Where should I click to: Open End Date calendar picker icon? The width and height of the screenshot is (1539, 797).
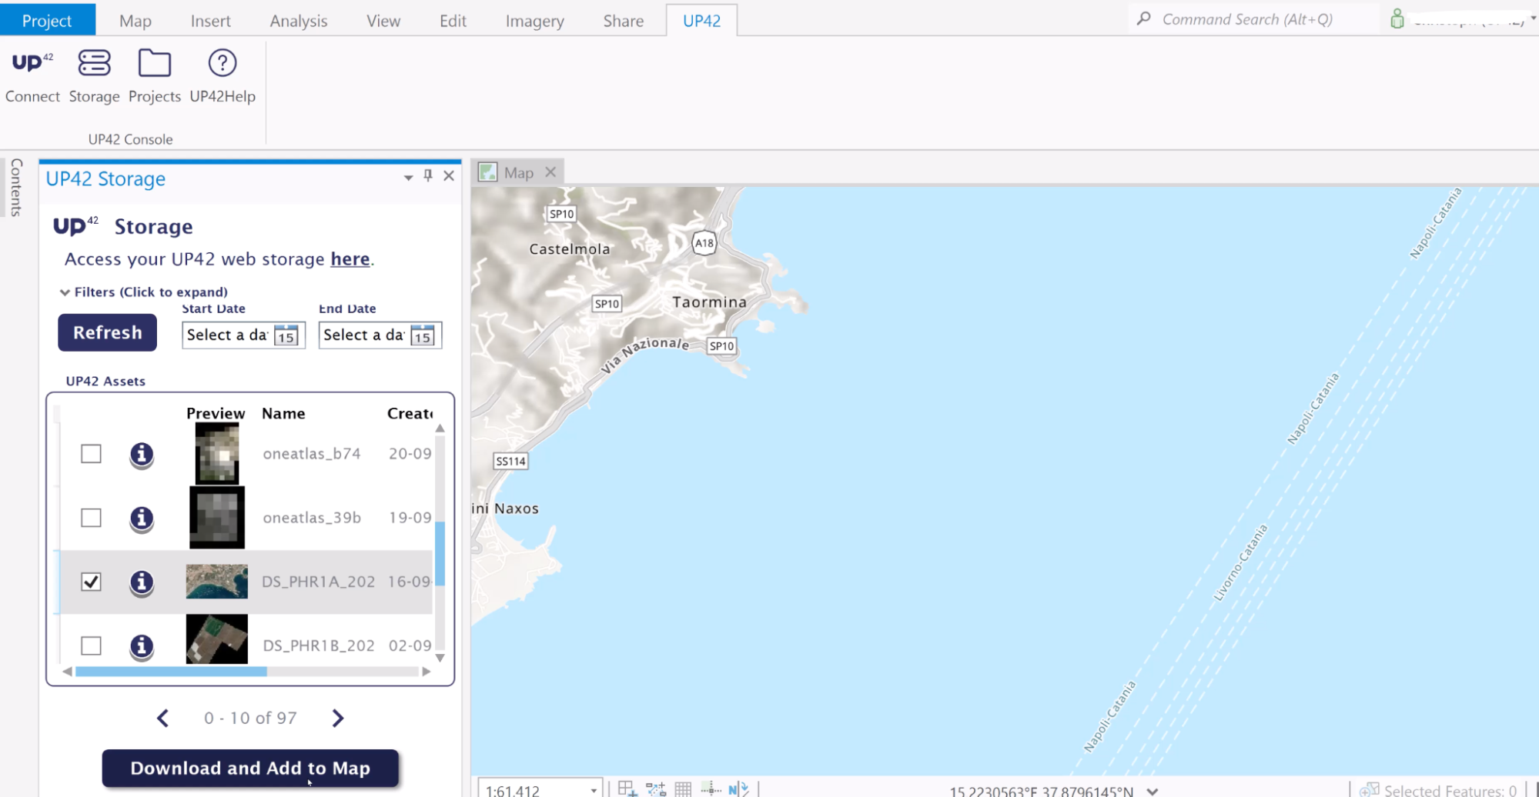[x=423, y=335]
